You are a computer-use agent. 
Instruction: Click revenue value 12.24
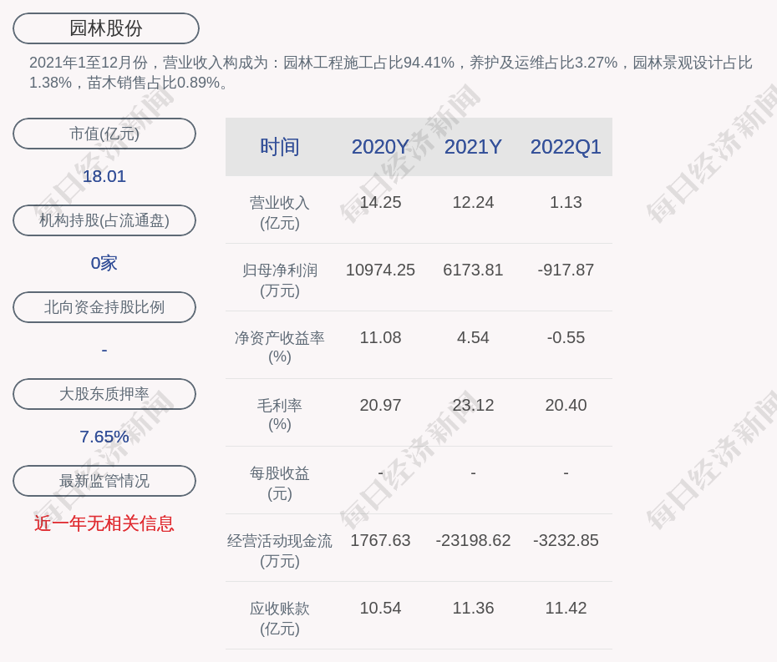(473, 203)
